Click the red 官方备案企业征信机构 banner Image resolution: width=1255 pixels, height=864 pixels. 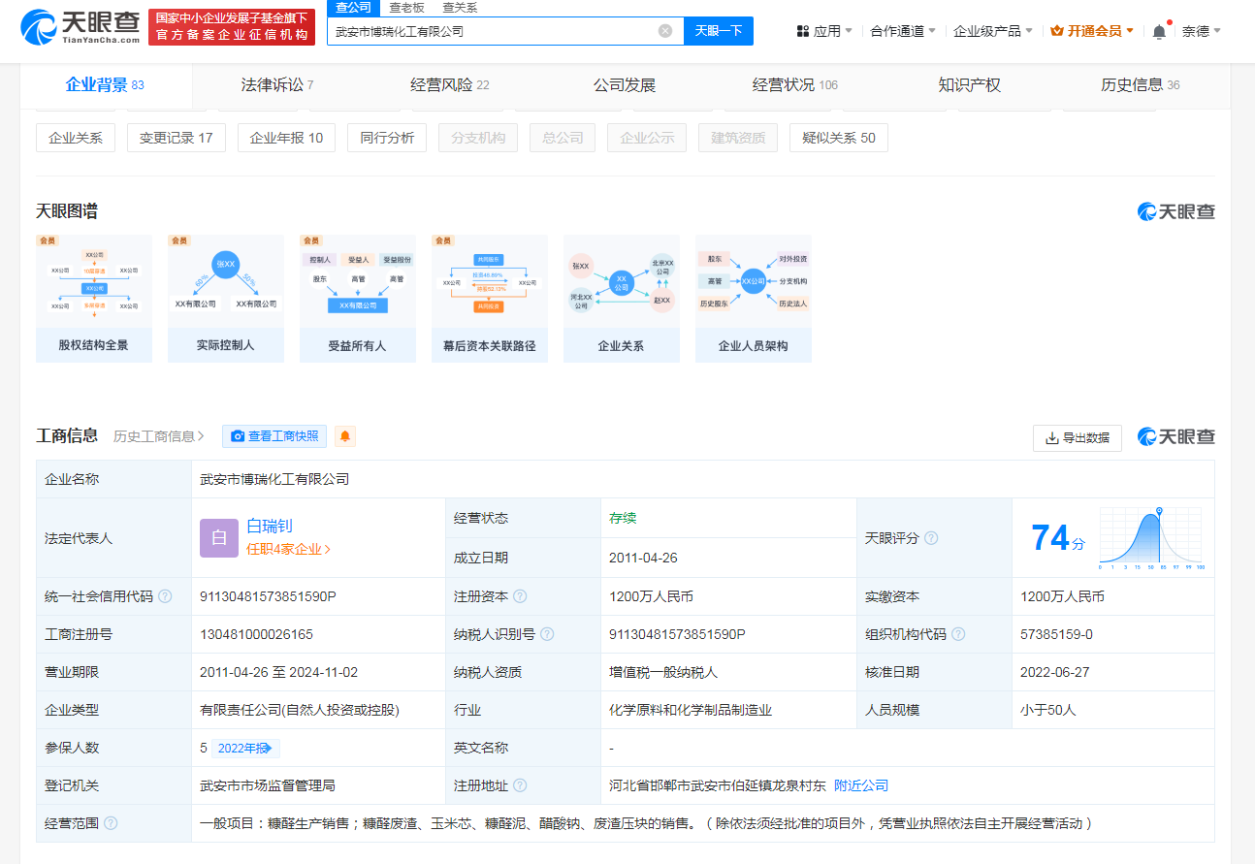point(232,26)
